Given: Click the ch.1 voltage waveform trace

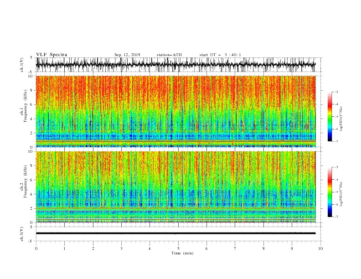Looking at the screenshot, I should click(175, 65).
